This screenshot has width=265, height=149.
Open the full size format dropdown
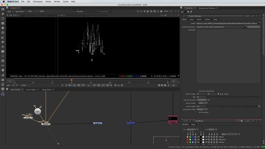[x=202, y=100]
